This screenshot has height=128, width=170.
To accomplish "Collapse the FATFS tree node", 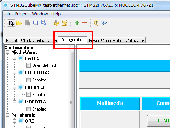I will point(14,58).
